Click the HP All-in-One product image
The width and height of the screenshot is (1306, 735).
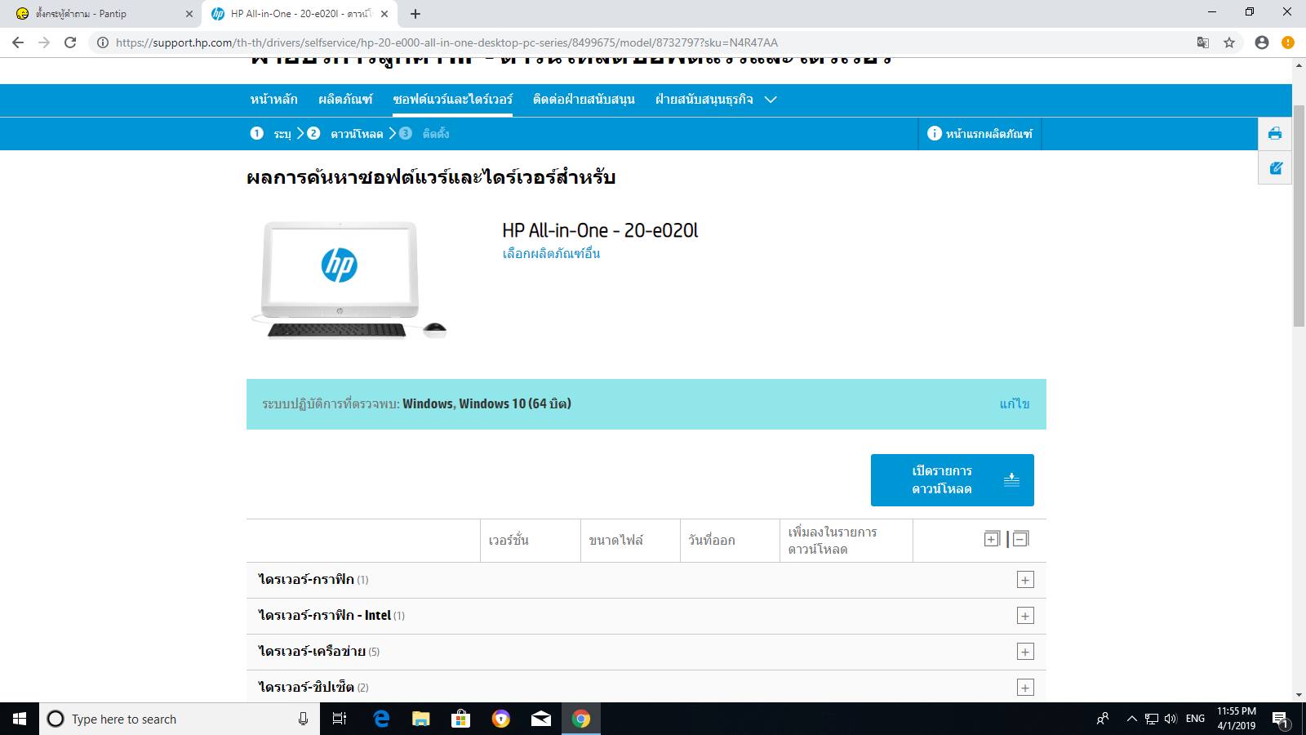[349, 280]
